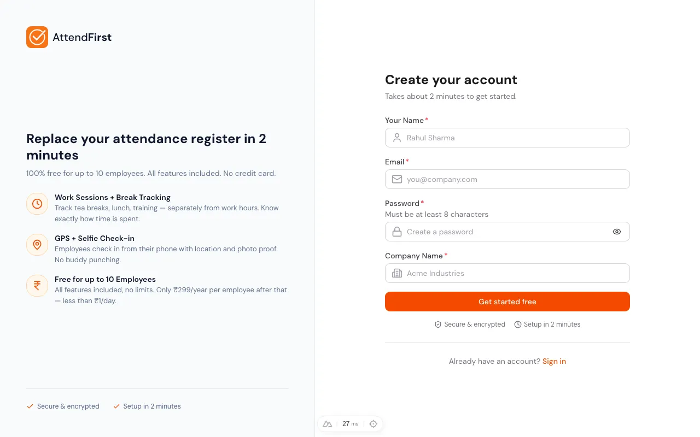Follow the Sign in link
Image resolution: width=700 pixels, height=437 pixels.
(554, 361)
